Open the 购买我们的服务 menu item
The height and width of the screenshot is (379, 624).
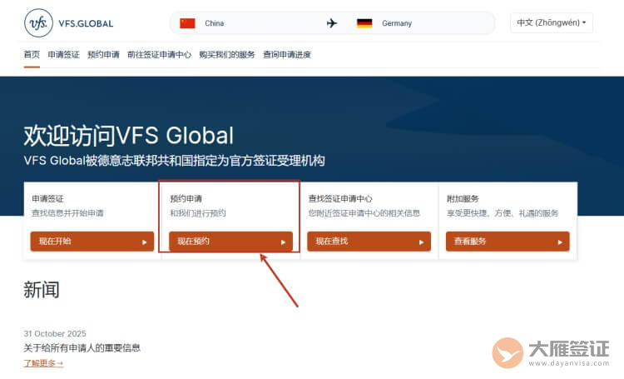227,54
